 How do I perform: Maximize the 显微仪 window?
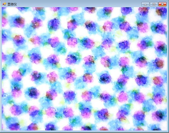pyautogui.click(x=154, y=4)
